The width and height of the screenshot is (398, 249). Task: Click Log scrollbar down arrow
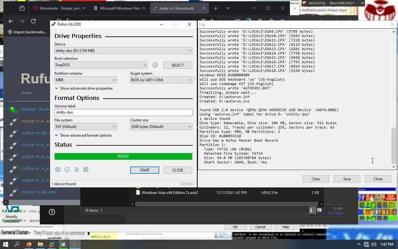click(394, 167)
